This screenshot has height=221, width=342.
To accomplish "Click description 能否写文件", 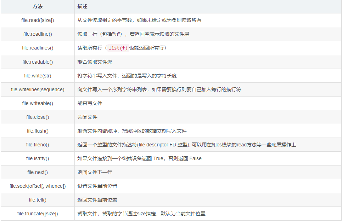I will [90, 103].
